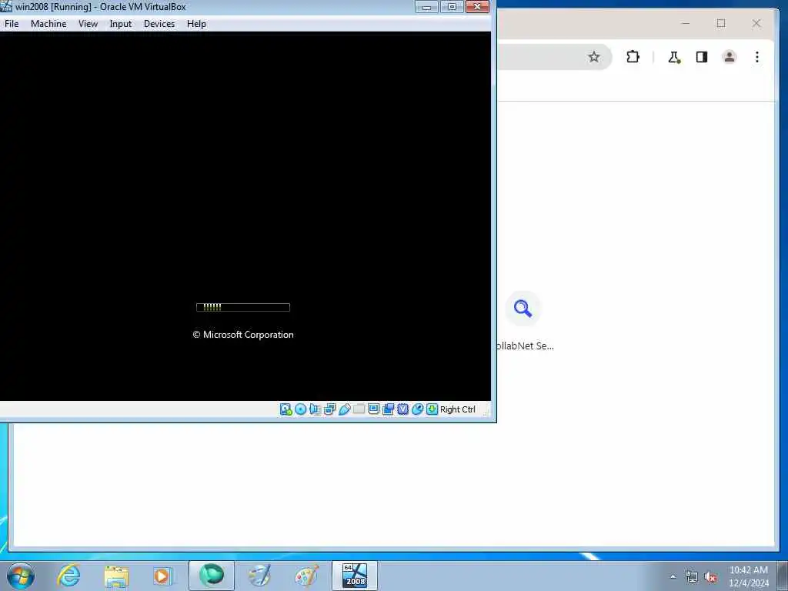The image size is (788, 591).
Task: Open the browser three-dot menu
Action: [x=757, y=57]
